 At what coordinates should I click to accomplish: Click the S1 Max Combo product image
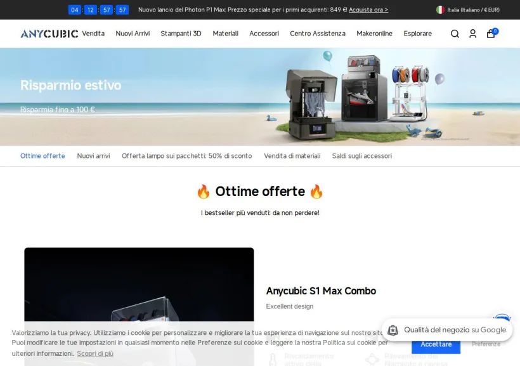coord(139,306)
